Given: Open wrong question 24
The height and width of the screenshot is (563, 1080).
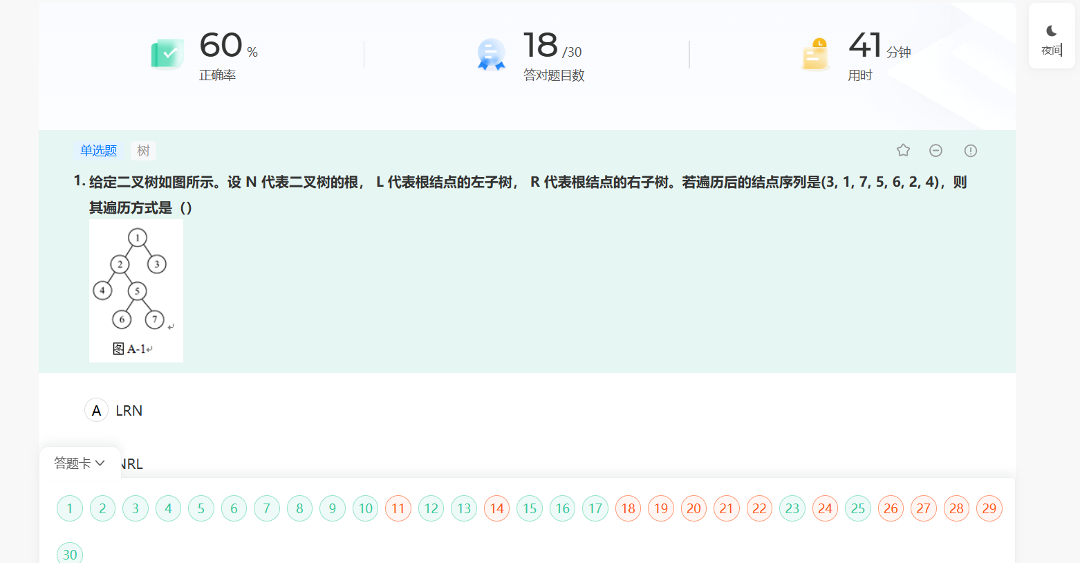Looking at the screenshot, I should 825,508.
